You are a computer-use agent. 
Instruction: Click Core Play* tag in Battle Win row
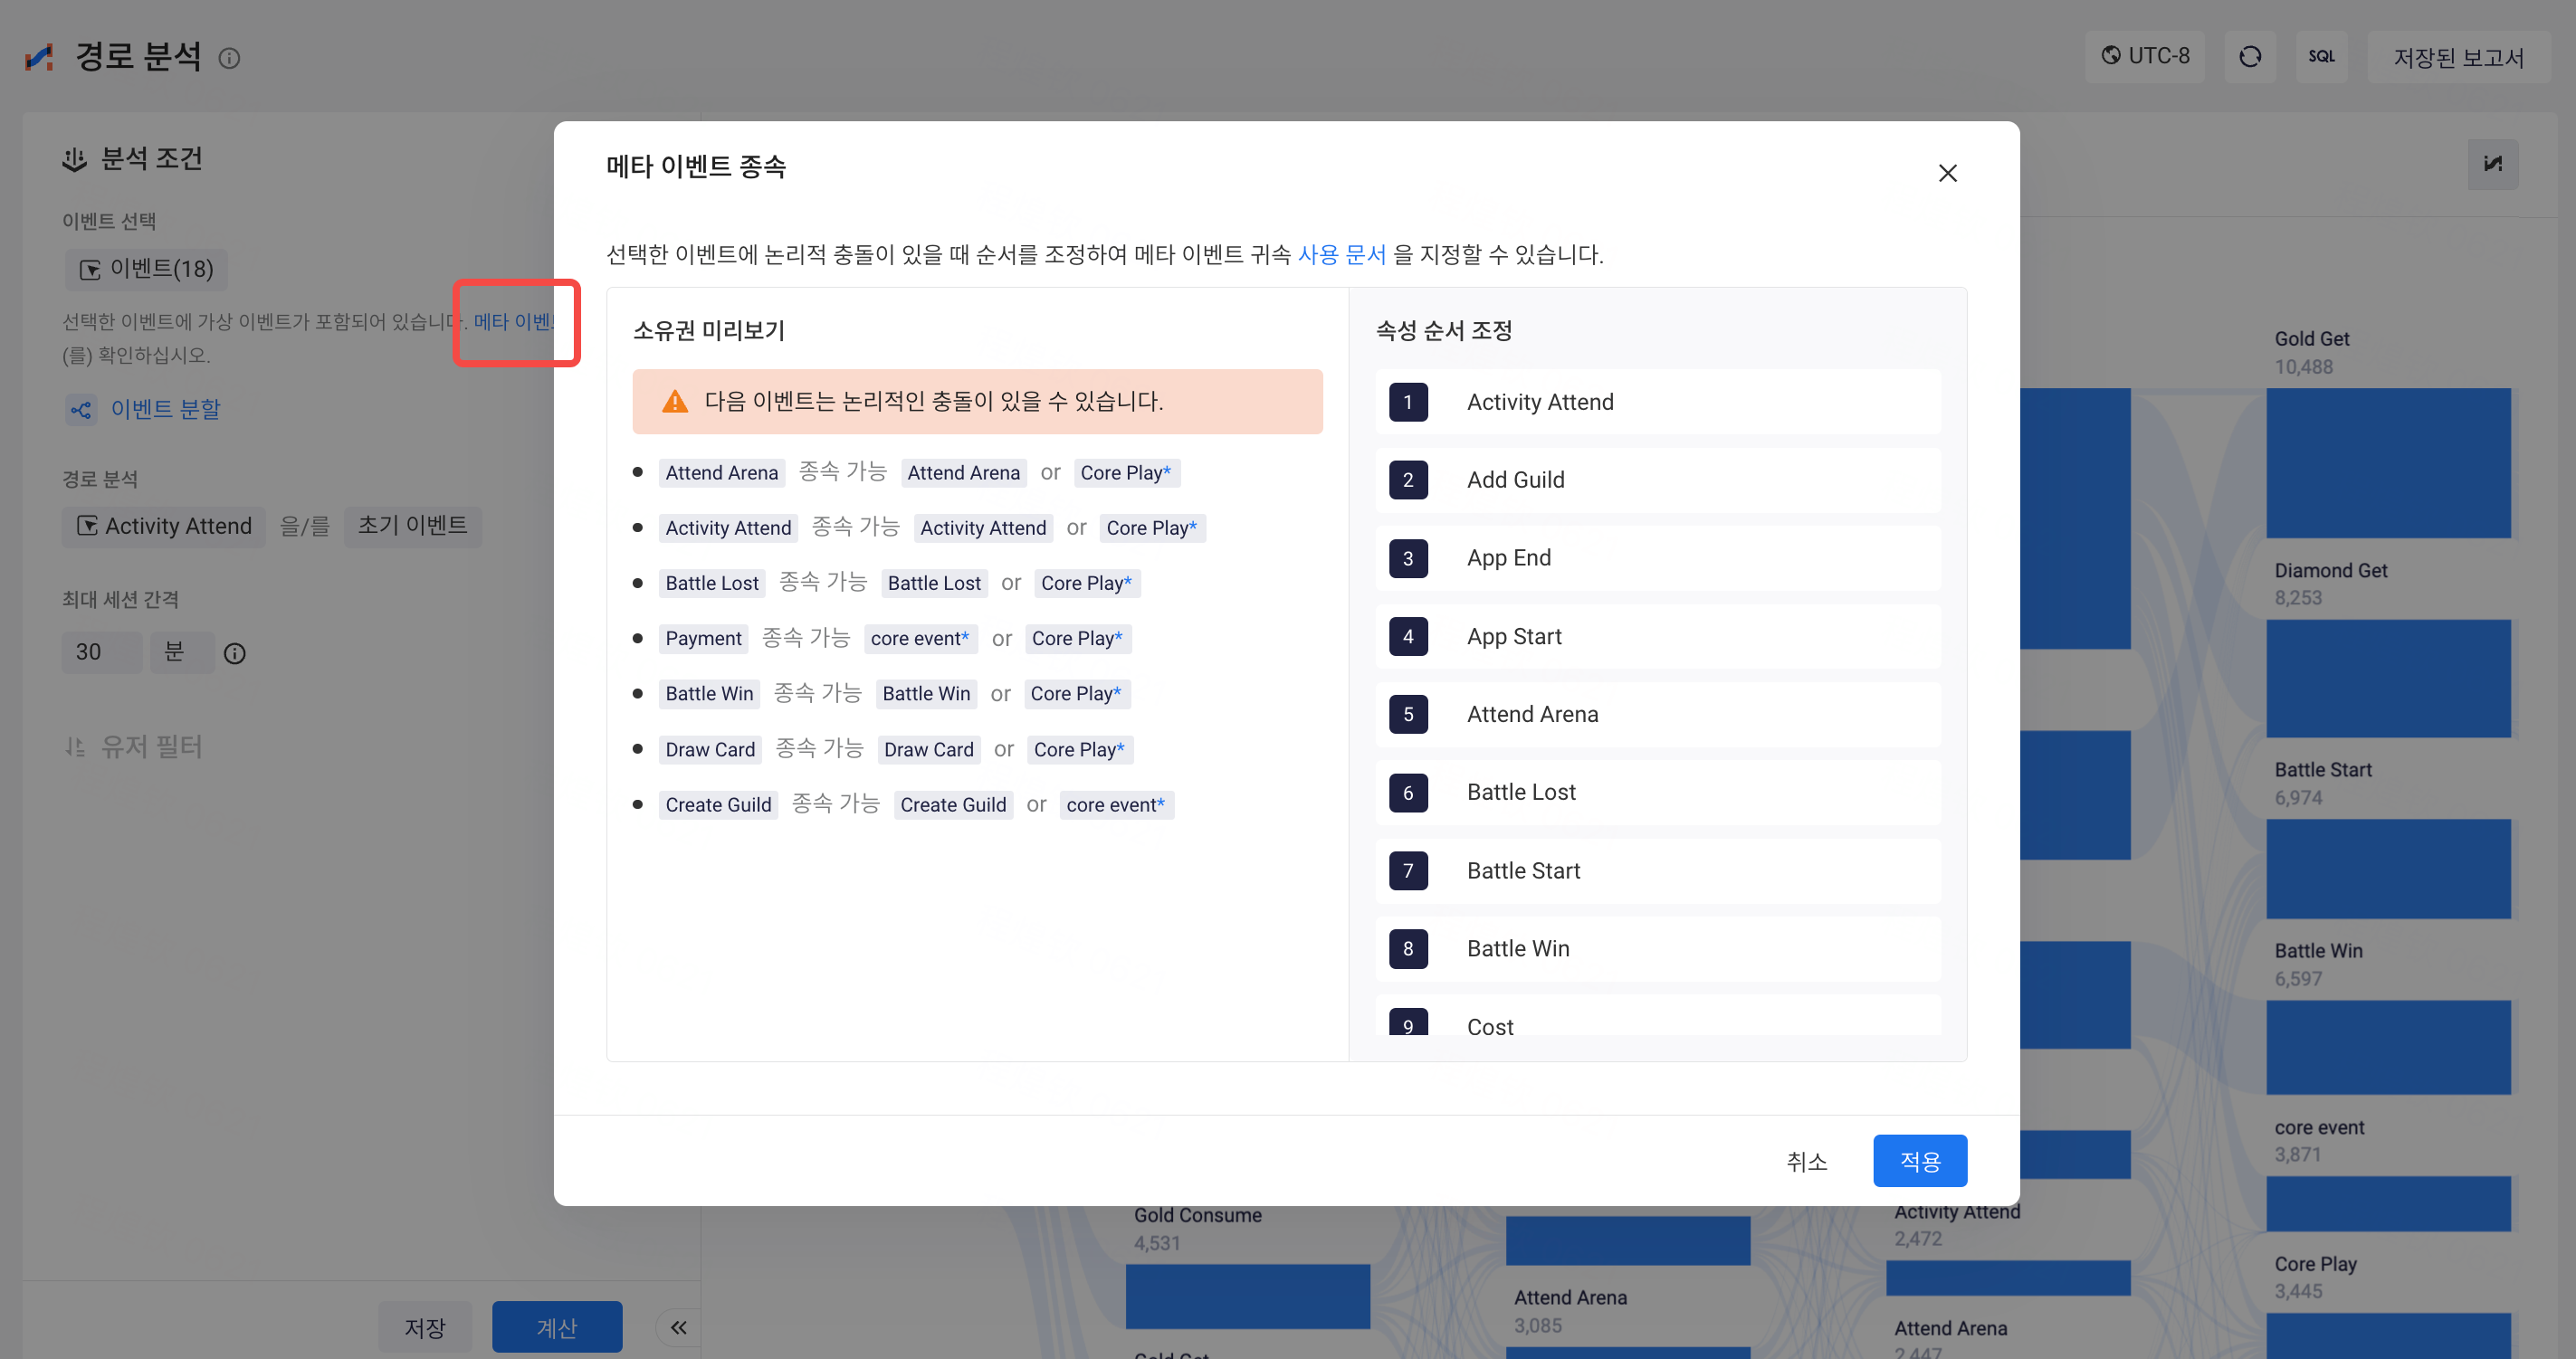pyautogui.click(x=1076, y=693)
